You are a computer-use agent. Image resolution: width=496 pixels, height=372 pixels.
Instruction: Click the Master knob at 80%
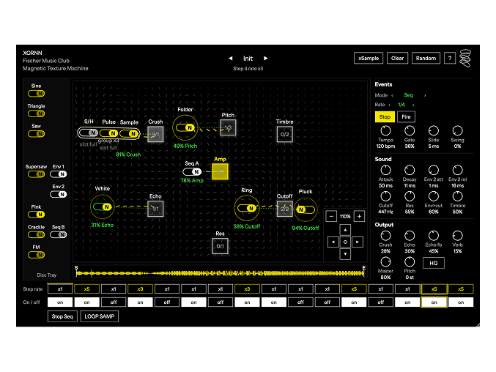(x=385, y=261)
